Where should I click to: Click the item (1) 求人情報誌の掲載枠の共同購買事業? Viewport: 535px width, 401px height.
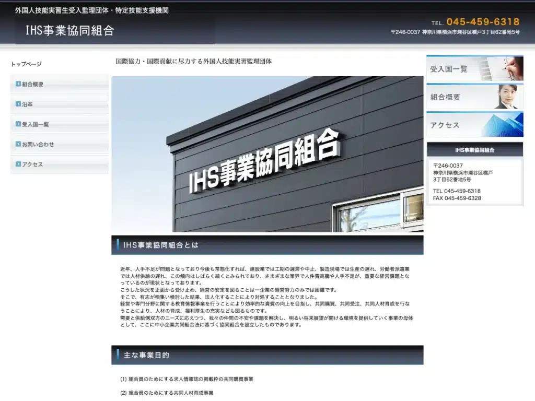(187, 379)
